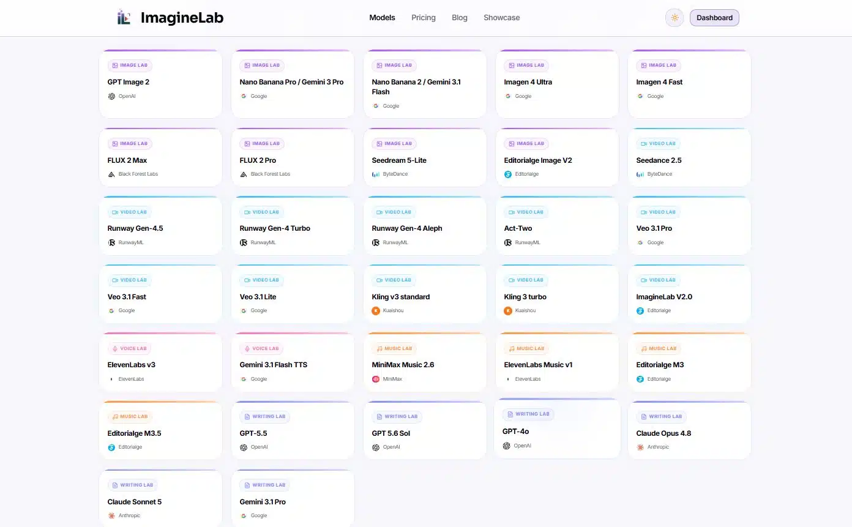Screen dimensions: 852x527
Task: Click Image Lab badge on GPT Image 2 card
Action: [130, 65]
